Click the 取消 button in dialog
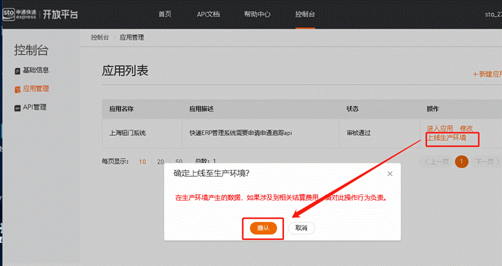The image size is (502, 266). (x=301, y=228)
